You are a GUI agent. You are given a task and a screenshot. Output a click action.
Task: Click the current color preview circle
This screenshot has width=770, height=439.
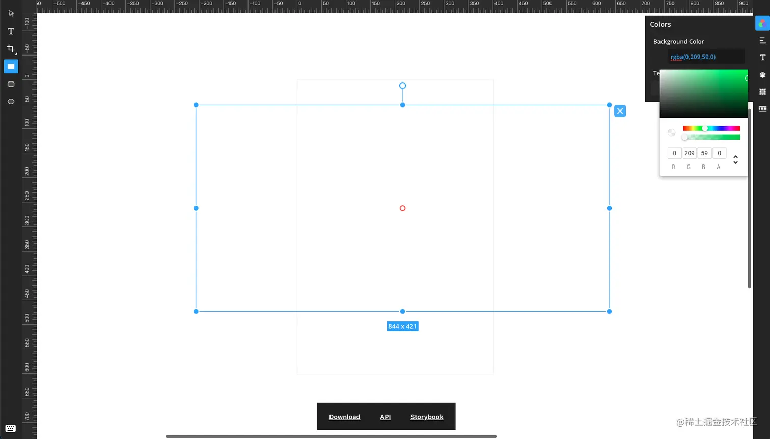point(672,133)
